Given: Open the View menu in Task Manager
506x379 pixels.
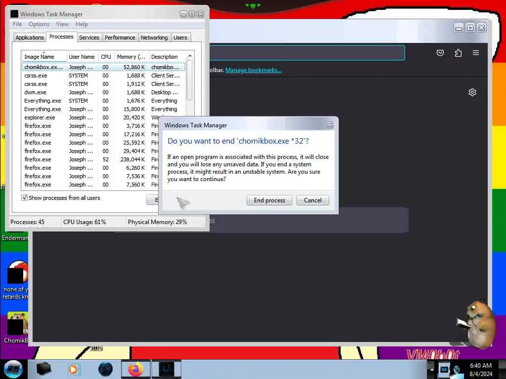Looking at the screenshot, I should (62, 24).
